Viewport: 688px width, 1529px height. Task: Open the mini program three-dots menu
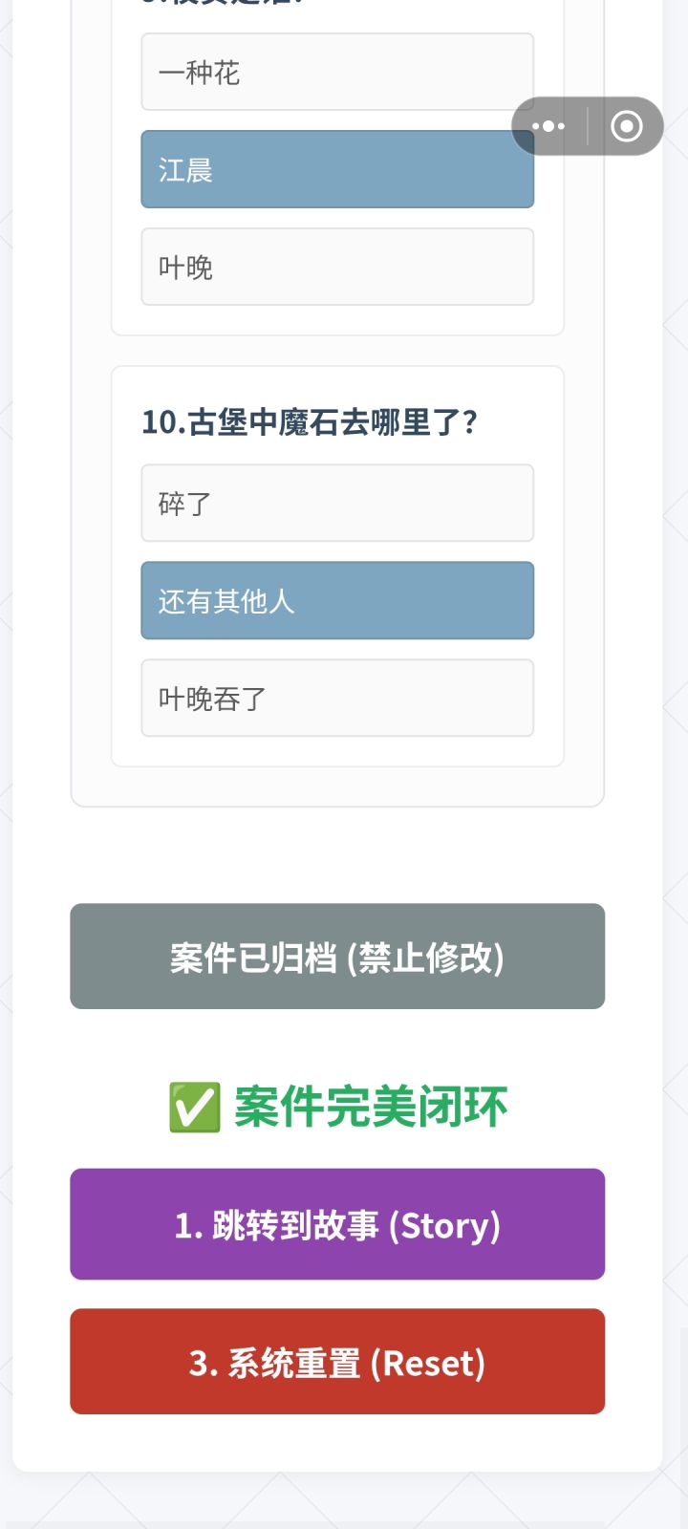tap(548, 126)
